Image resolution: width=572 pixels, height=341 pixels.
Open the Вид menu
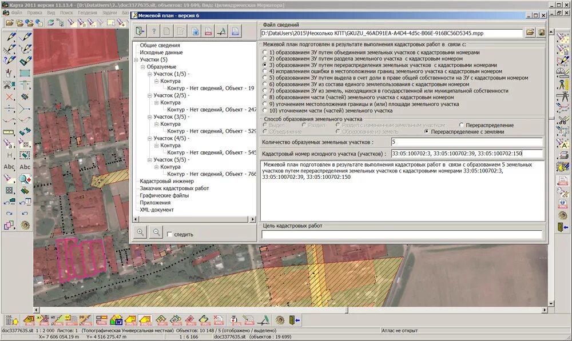click(51, 13)
